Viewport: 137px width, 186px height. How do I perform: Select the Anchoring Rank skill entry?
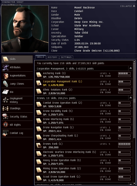tap(84, 75)
